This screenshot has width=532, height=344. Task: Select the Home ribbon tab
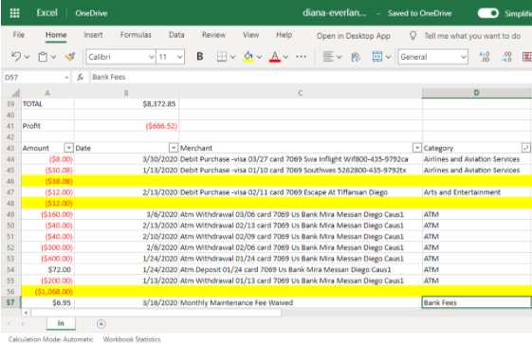56,35
